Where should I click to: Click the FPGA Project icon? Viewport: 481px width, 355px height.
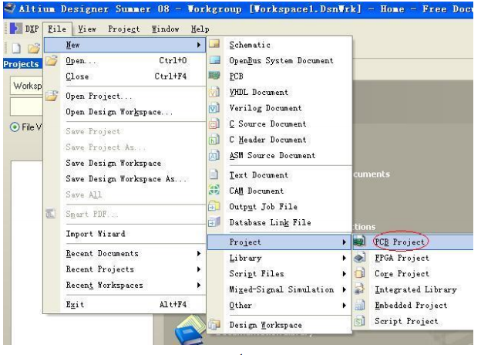coord(359,257)
